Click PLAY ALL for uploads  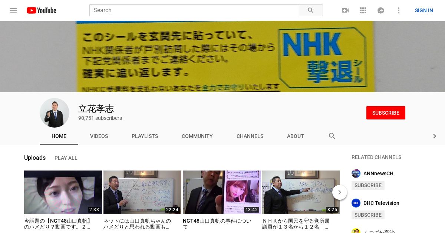66,158
